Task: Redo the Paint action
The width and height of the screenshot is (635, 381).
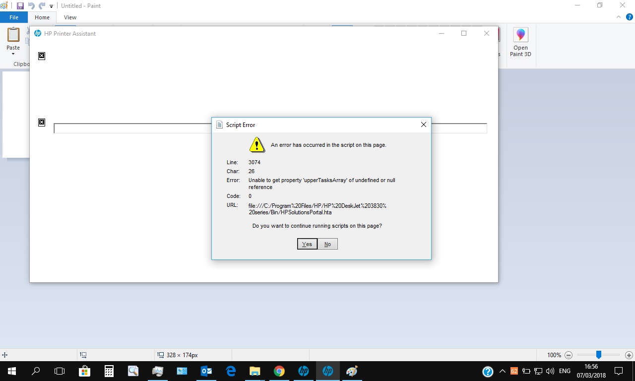Action: [x=42, y=6]
